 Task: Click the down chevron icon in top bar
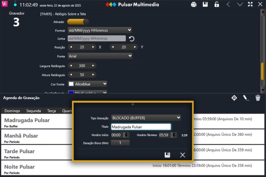point(240,5)
